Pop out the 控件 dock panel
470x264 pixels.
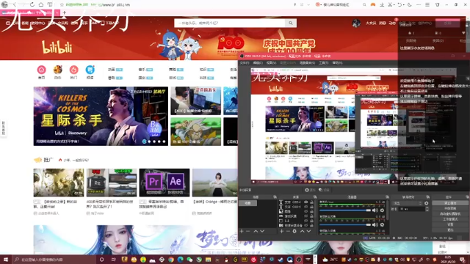(x=467, y=197)
